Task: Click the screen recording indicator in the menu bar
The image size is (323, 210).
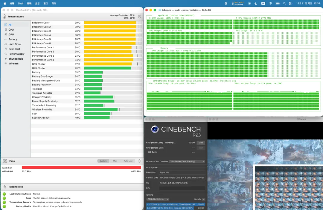Action: click(x=226, y=3)
